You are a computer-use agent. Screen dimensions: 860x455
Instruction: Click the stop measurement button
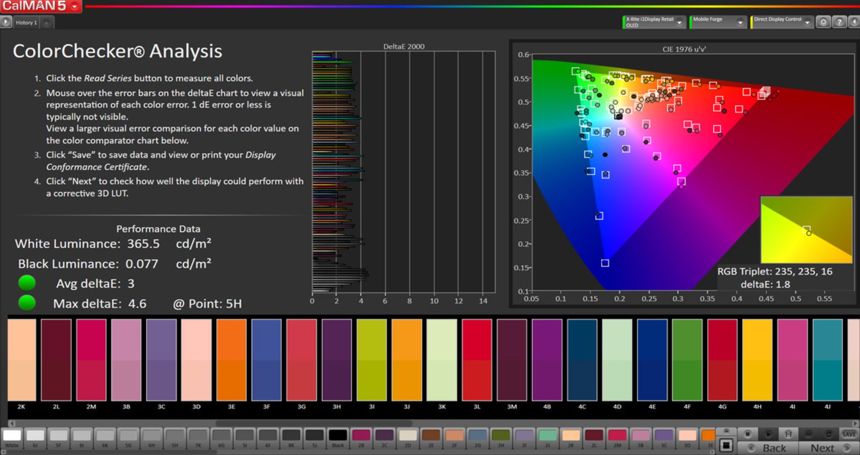click(x=747, y=434)
